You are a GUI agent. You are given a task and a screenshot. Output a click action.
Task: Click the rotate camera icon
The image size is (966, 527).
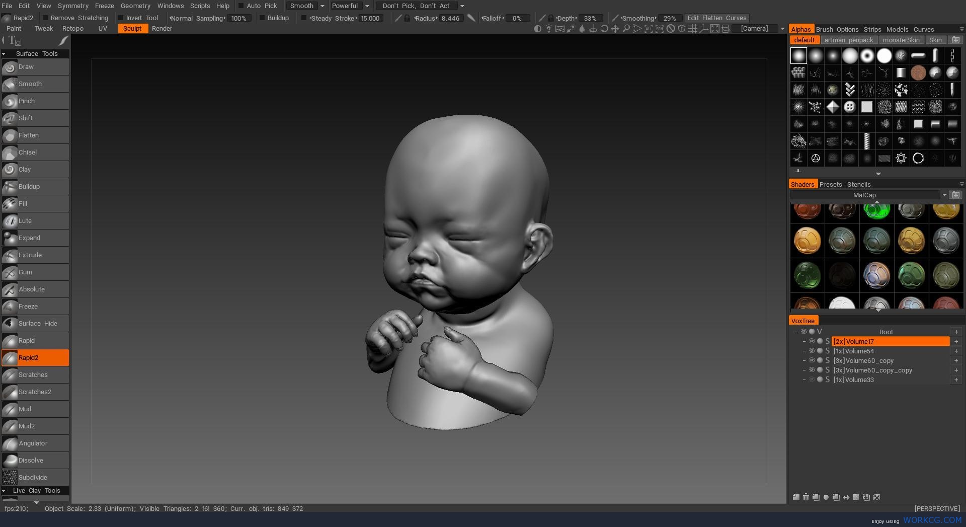[x=604, y=29]
